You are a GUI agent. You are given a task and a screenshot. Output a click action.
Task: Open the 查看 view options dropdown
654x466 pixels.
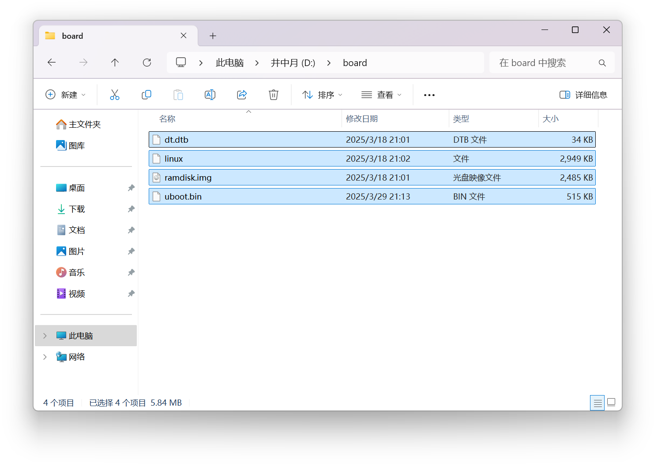pos(381,94)
